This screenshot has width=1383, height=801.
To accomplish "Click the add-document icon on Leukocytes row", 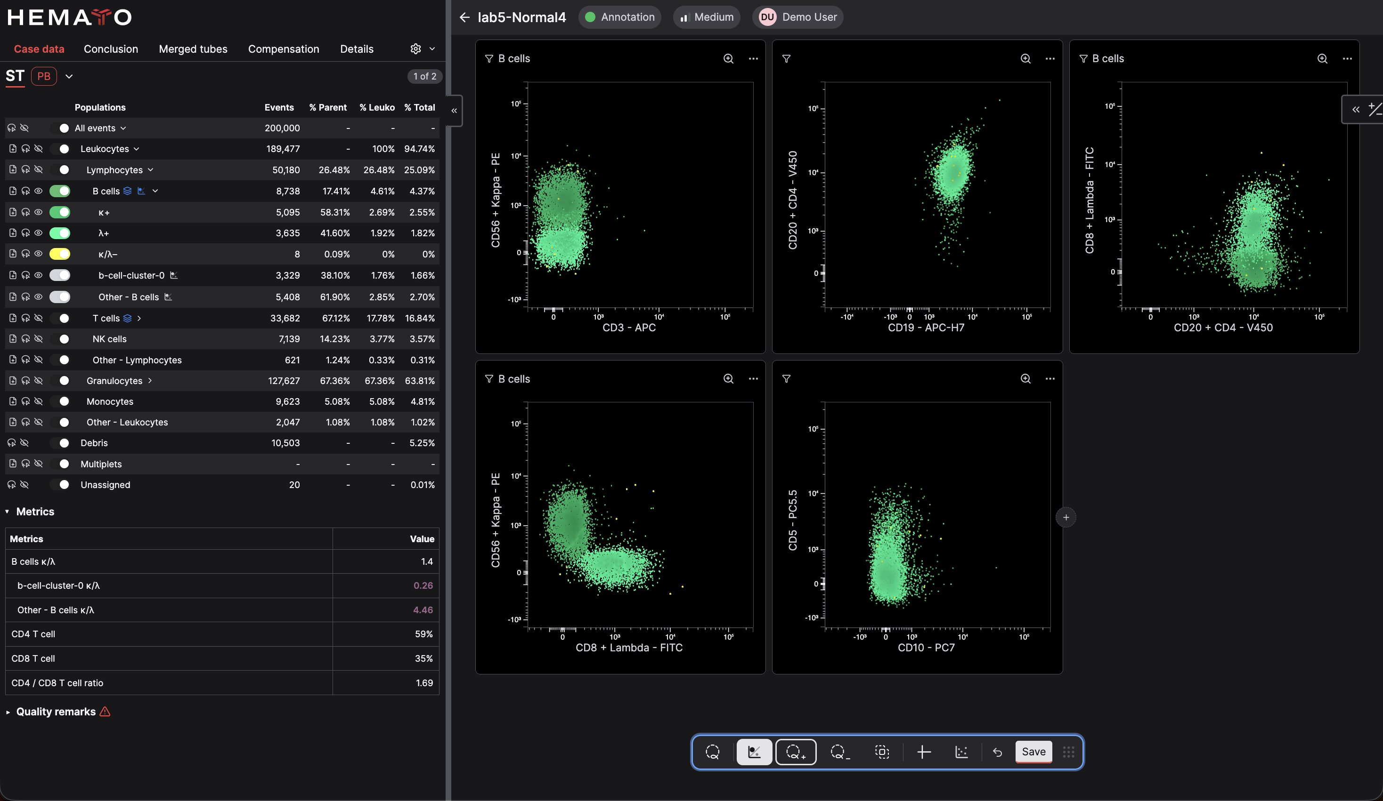I will tap(13, 149).
